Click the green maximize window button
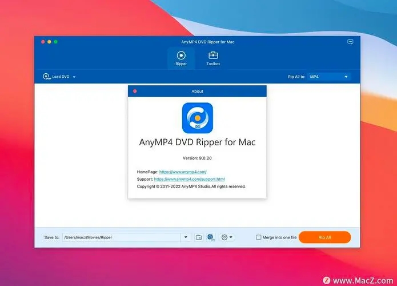 56,42
